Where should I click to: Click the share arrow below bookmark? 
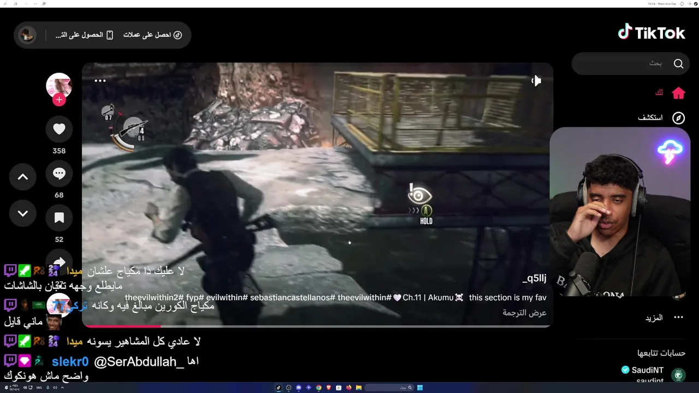(59, 262)
